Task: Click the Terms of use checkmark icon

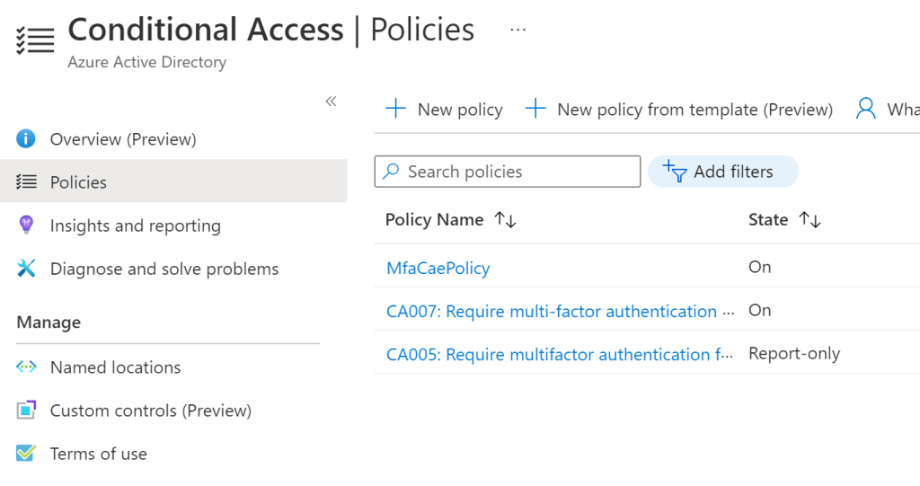Action: coord(26,454)
